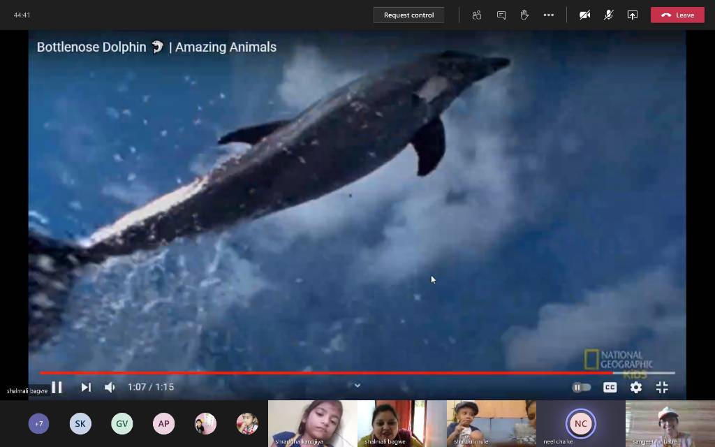Turn on video closed captions

point(610,387)
